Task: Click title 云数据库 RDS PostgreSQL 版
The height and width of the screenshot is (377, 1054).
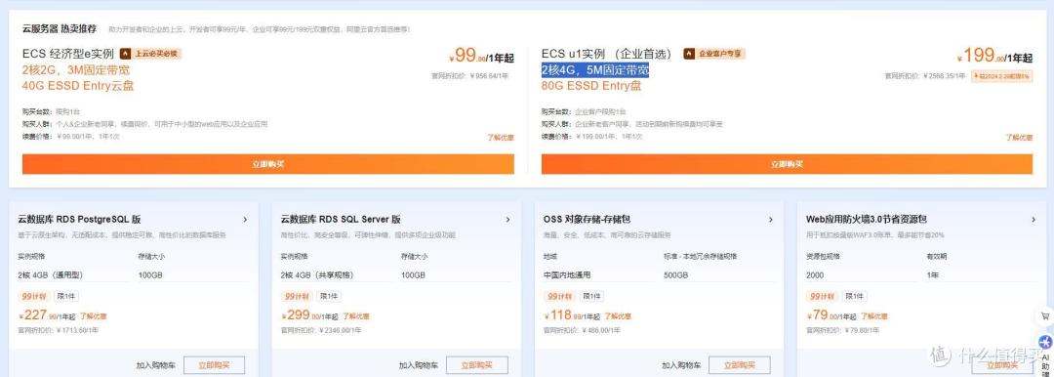Action: (x=79, y=220)
